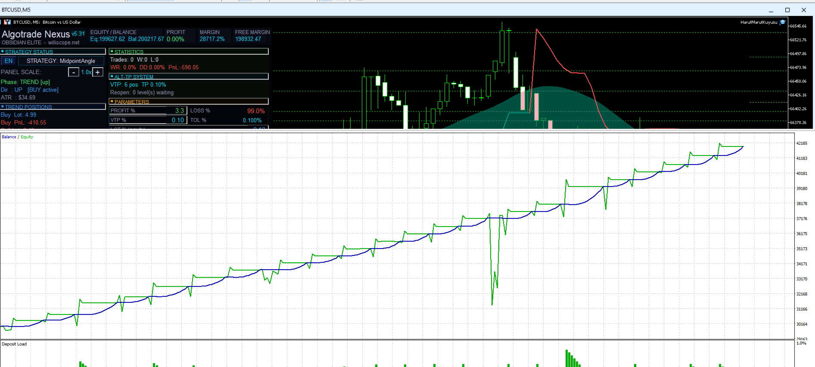Image resolution: width=815 pixels, height=367 pixels.
Task: Click the PnL:-590.05 statistic
Action: pyautogui.click(x=184, y=68)
